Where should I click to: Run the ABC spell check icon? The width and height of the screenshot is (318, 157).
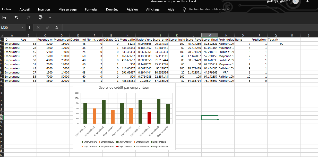click(x=41, y=17)
